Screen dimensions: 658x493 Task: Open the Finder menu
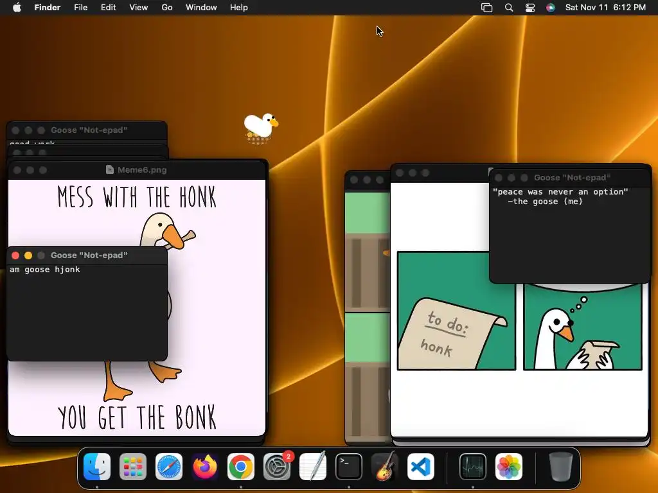coord(47,8)
